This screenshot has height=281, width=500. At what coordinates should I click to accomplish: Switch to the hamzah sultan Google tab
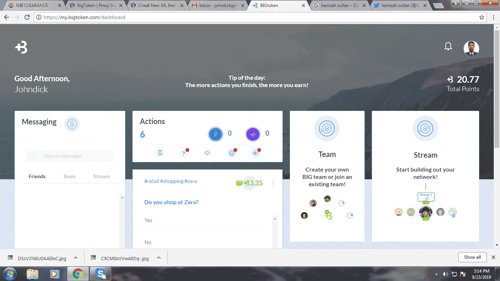340,5
